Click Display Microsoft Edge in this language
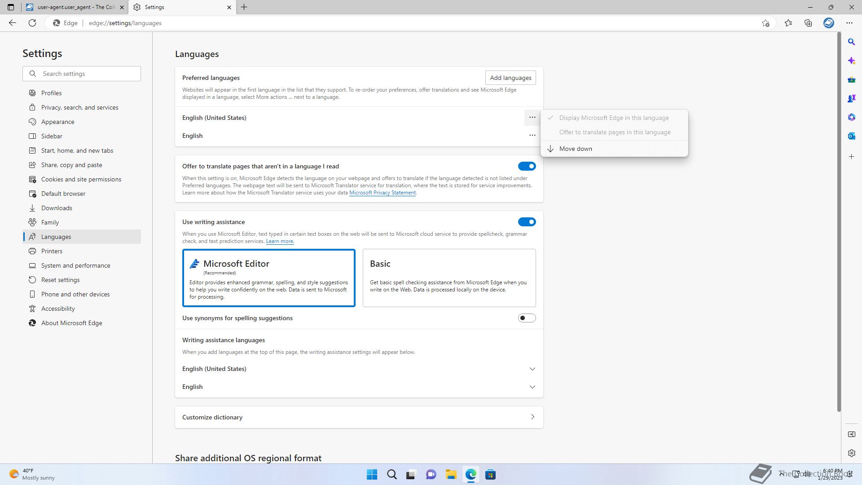 [x=614, y=118]
